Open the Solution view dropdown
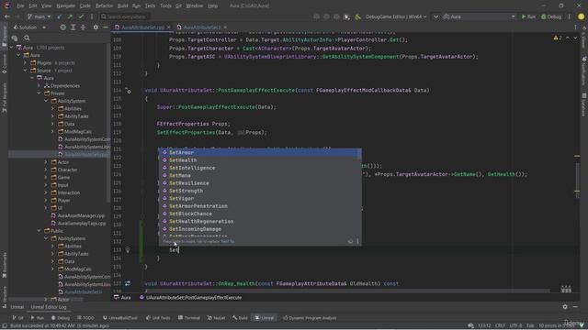588x330 pixels. (x=29, y=27)
